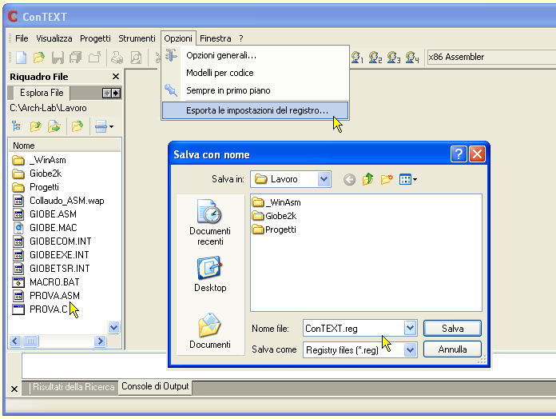Switch to Risultati della Ricerca tab
This screenshot has width=556, height=419.
coord(73,387)
